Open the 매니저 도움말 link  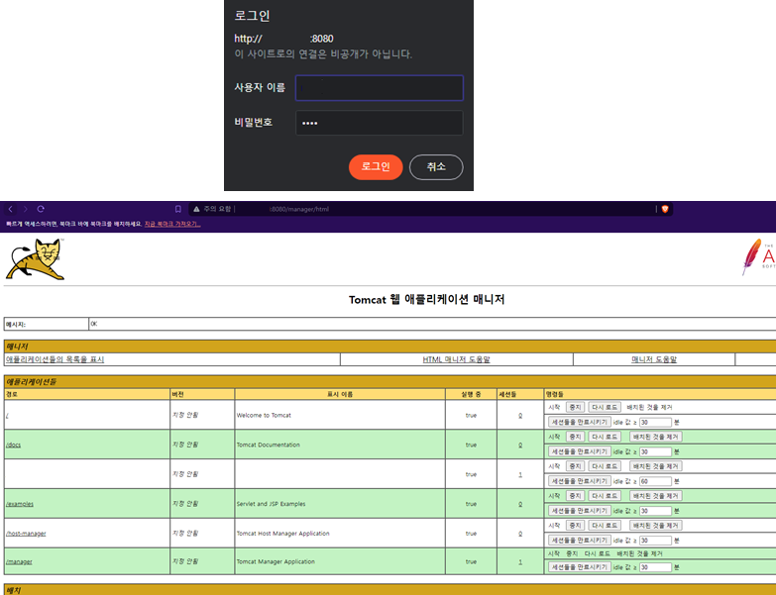point(654,359)
